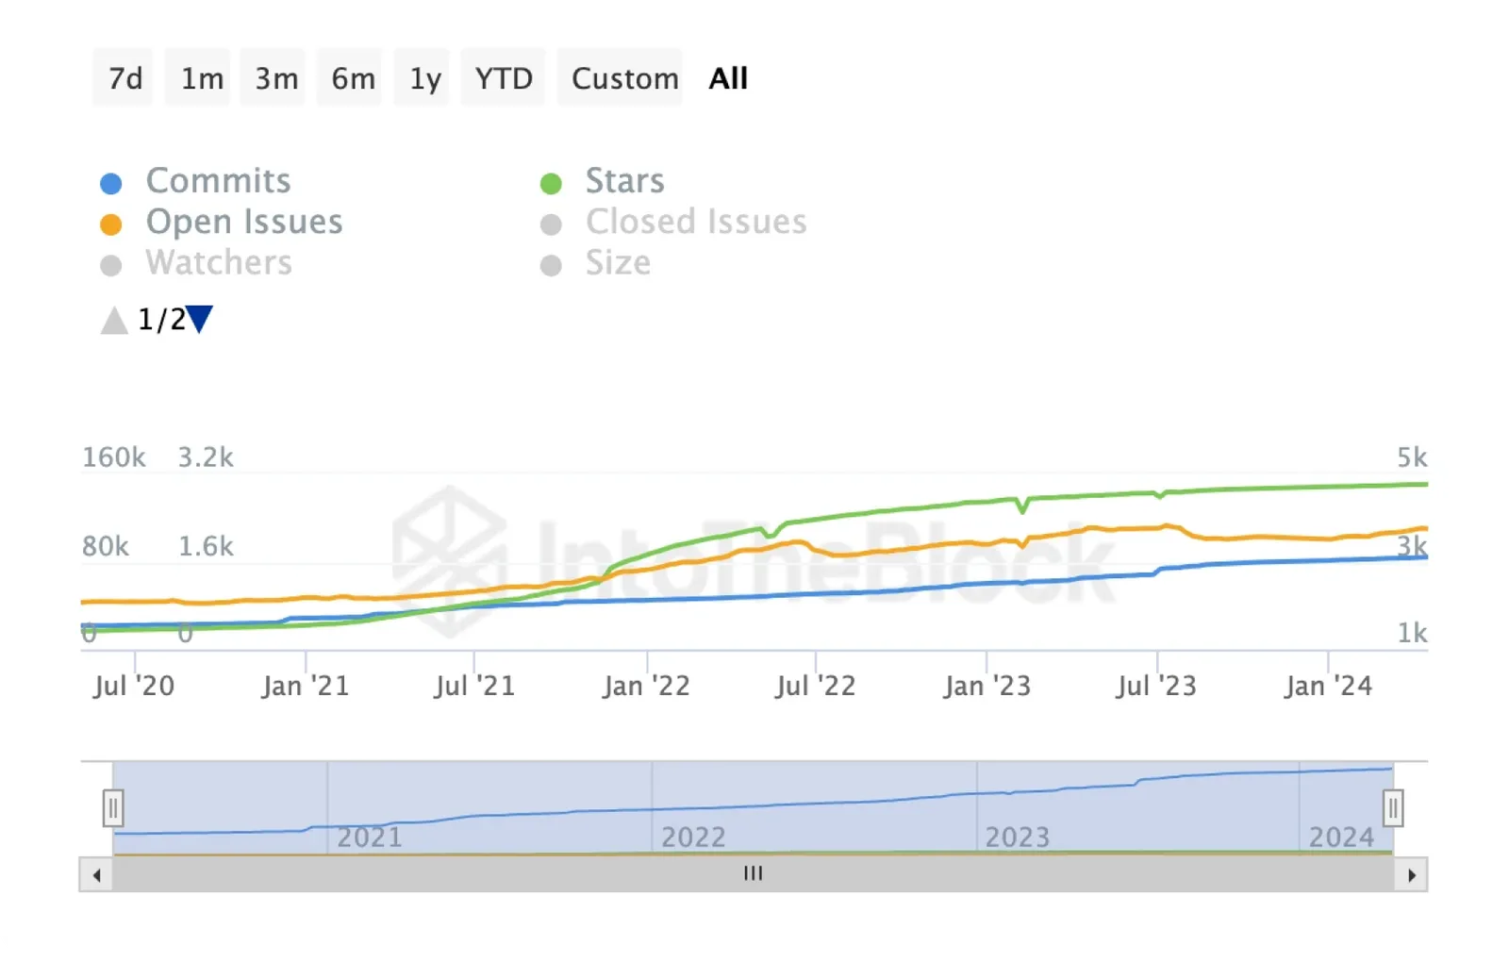Switch to the 3m range
The width and height of the screenshot is (1509, 962).
(x=275, y=78)
